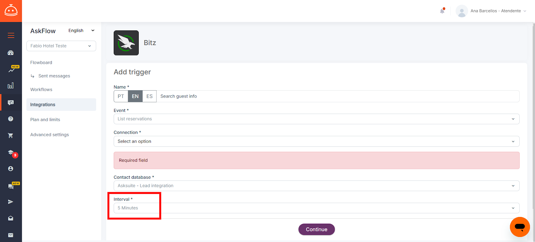Viewport: 535px width, 242px height.
Task: Click the help question mark icon
Action: [11, 119]
